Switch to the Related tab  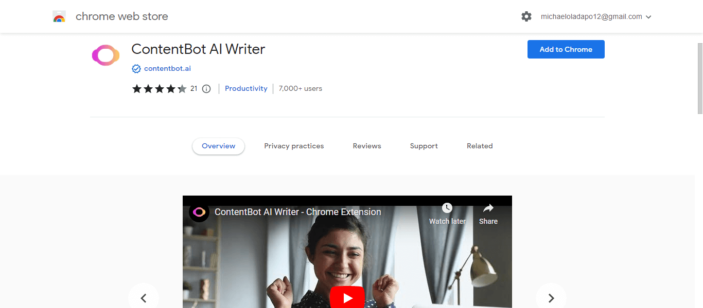point(480,146)
